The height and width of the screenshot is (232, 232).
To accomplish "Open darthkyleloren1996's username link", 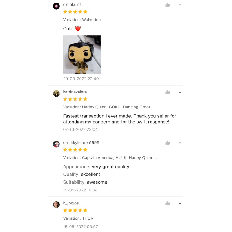I will 81,143.
